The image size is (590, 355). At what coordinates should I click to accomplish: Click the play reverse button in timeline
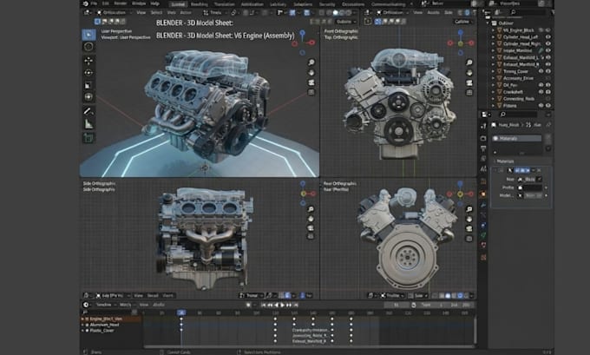(277, 306)
